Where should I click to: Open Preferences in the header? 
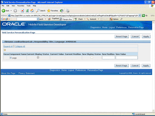[121, 27]
